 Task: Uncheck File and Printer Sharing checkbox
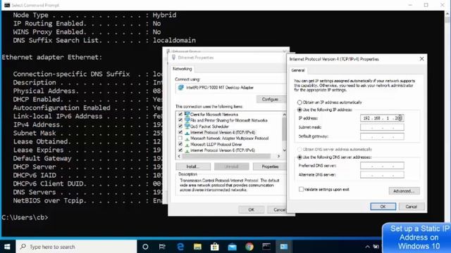[180, 120]
